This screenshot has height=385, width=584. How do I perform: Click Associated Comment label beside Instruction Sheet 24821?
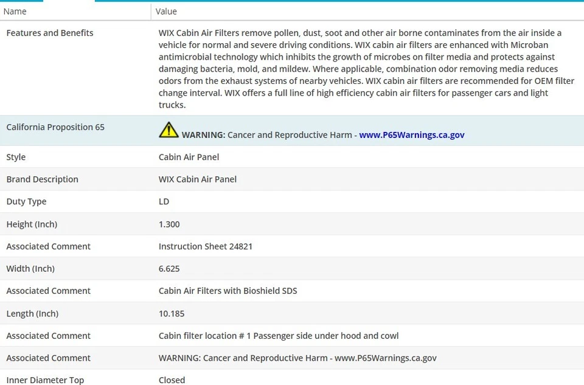click(49, 246)
